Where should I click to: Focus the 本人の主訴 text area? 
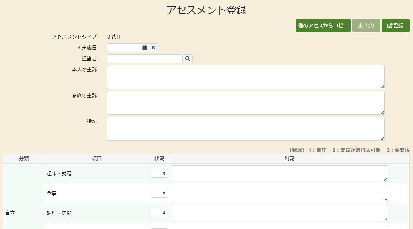pos(245,77)
